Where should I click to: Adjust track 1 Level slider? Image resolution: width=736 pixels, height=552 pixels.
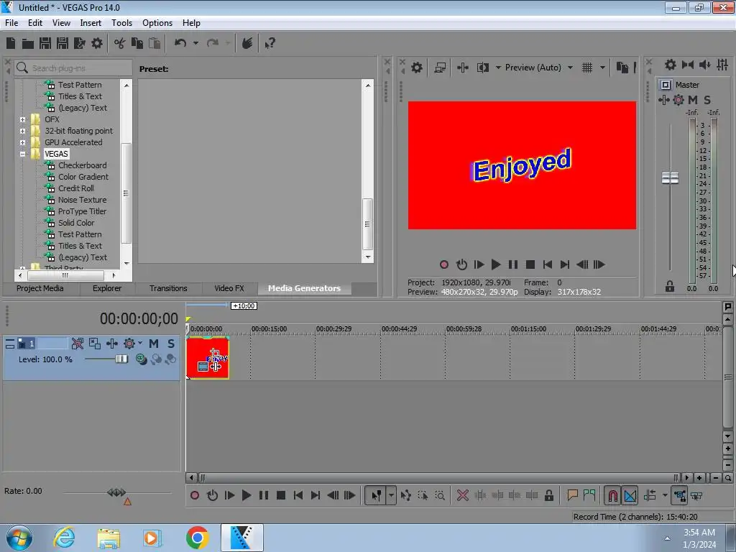(x=121, y=359)
